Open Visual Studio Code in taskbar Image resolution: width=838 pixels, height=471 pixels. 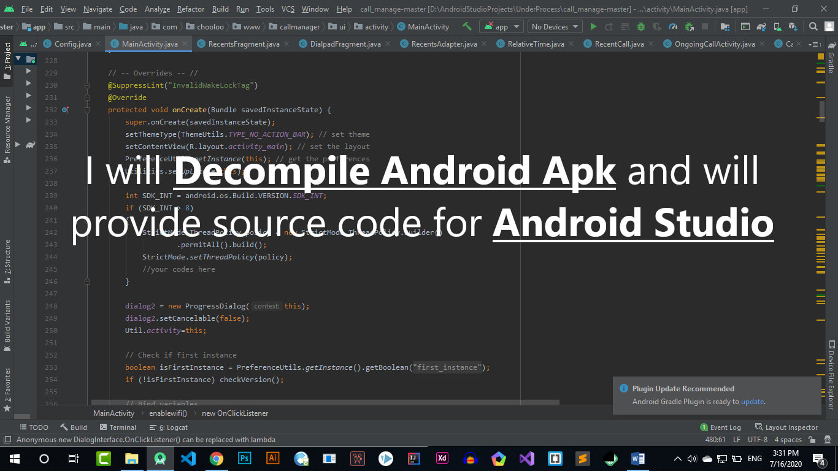coord(188,459)
